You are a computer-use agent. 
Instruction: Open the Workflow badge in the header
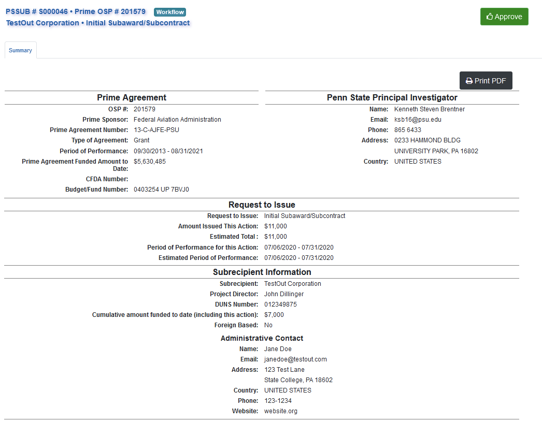coord(169,11)
